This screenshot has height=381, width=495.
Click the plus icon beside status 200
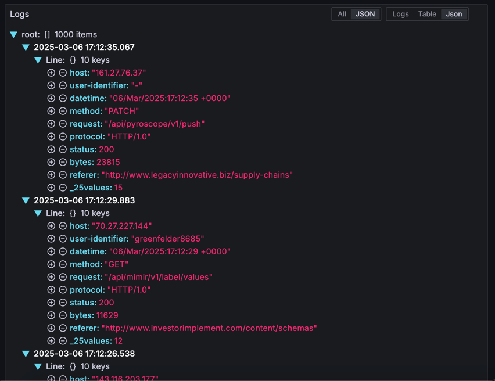coord(51,149)
